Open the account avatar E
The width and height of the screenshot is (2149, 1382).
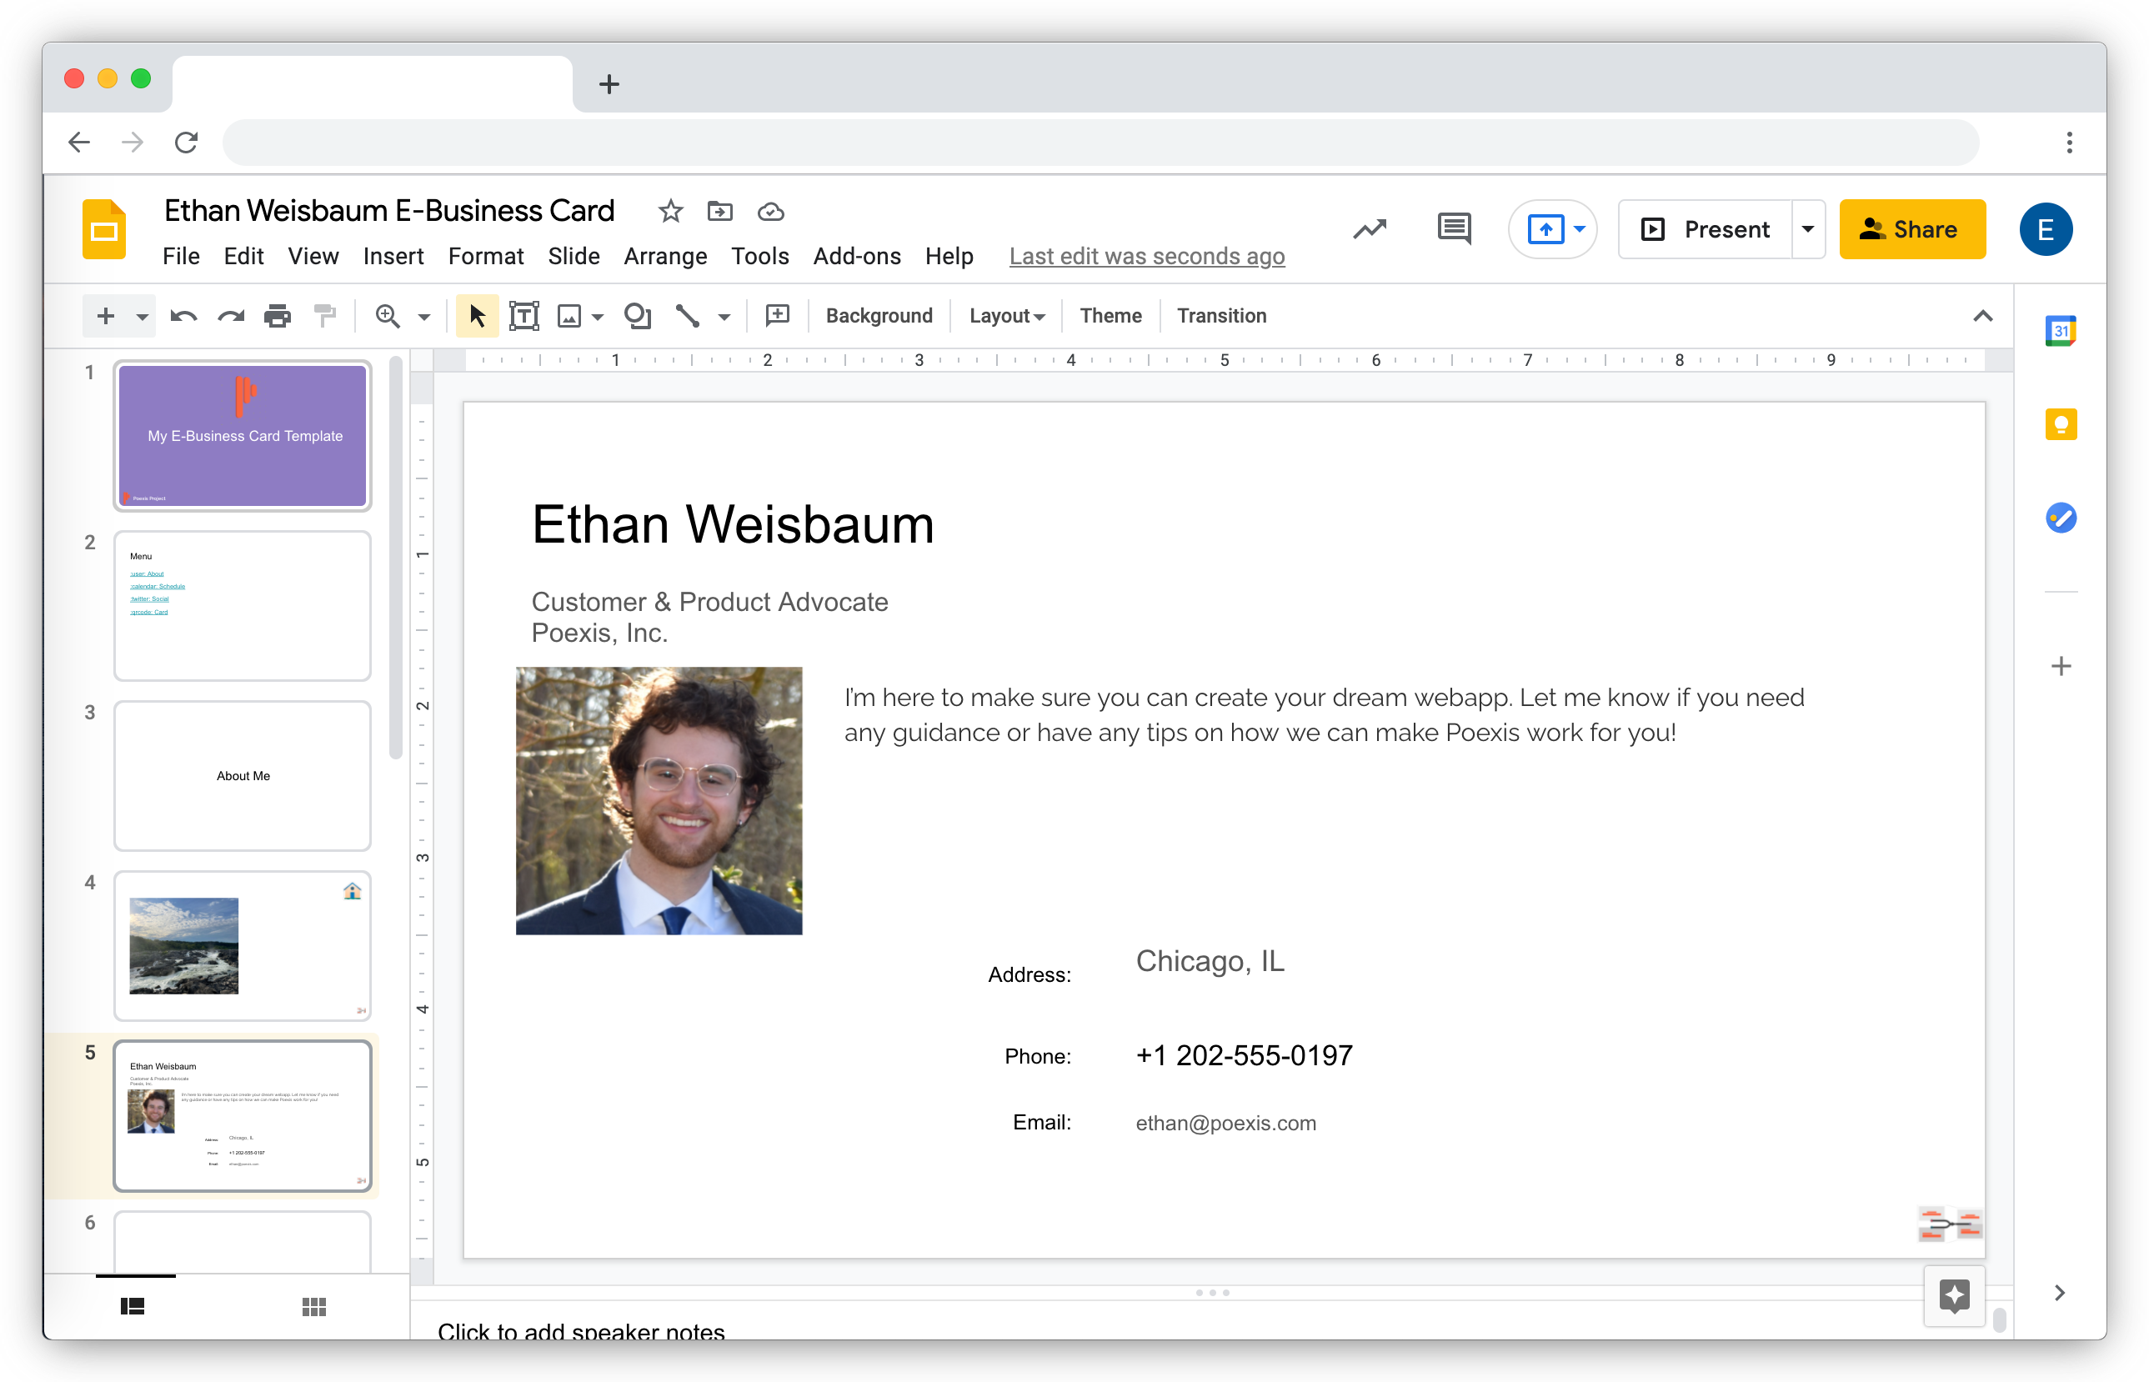click(x=2045, y=230)
